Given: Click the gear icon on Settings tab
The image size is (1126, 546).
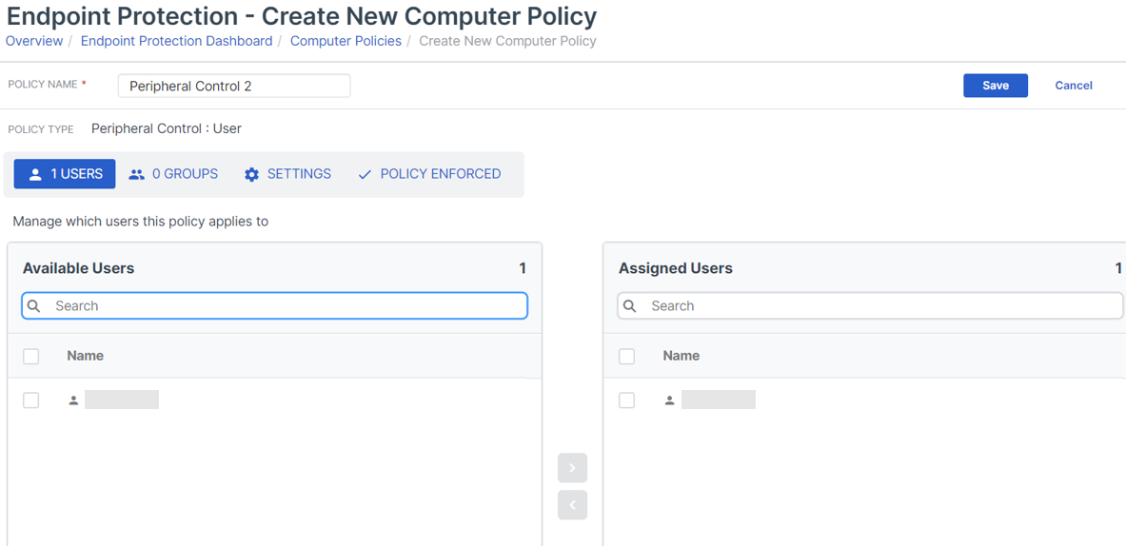Looking at the screenshot, I should click(251, 175).
